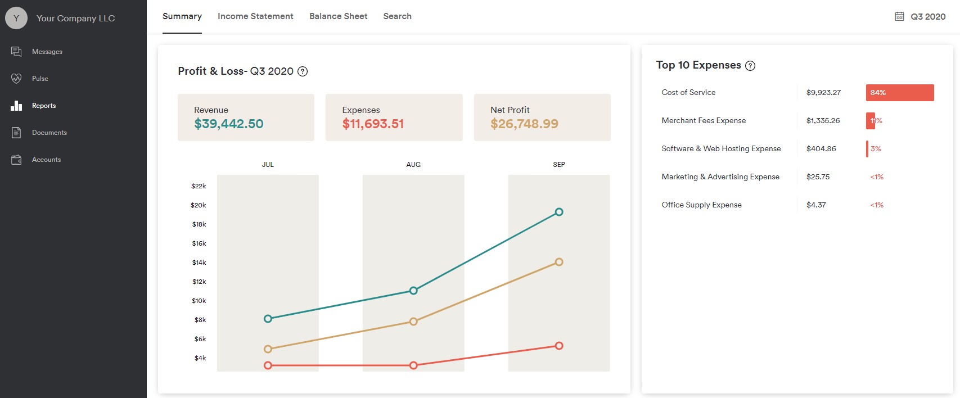Click the Reports bar chart icon
The height and width of the screenshot is (398, 960).
pos(16,106)
